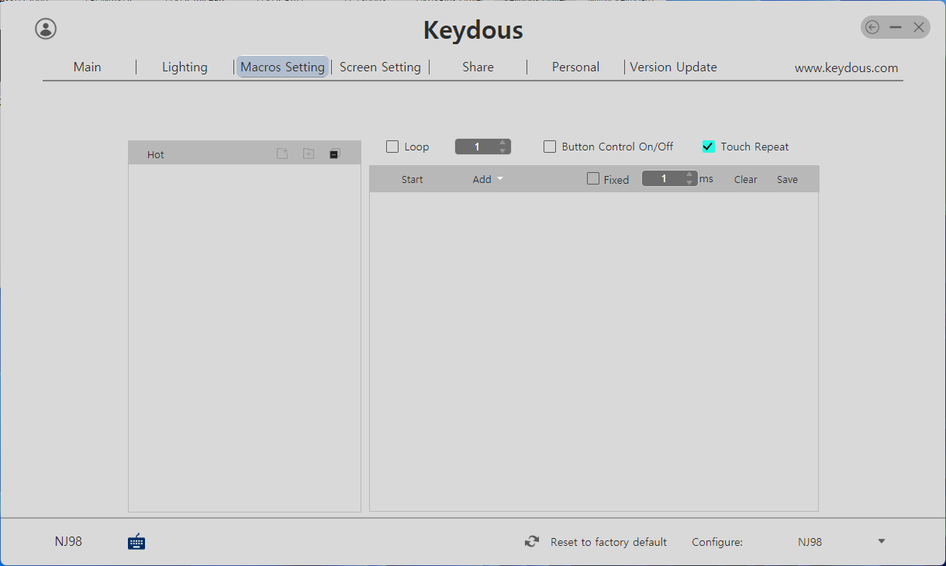946x566 pixels.
Task: Close the Keydous window
Action: pos(919,28)
